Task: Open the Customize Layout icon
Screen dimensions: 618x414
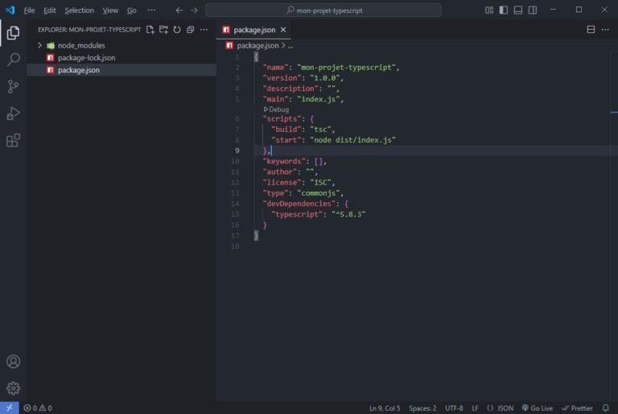Action: 489,10
